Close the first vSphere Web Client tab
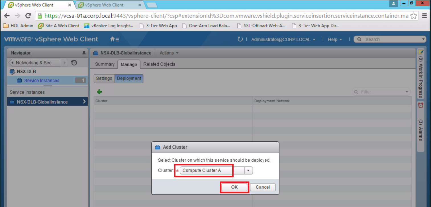Image resolution: width=431 pixels, height=207 pixels. coord(70,5)
